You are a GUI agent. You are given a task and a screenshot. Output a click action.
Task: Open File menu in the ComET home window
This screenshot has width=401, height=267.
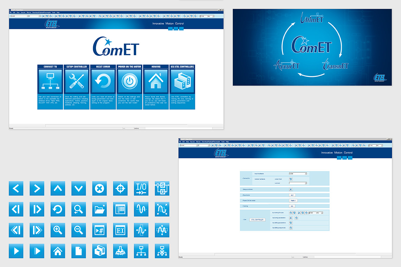pyautogui.click(x=11, y=12)
